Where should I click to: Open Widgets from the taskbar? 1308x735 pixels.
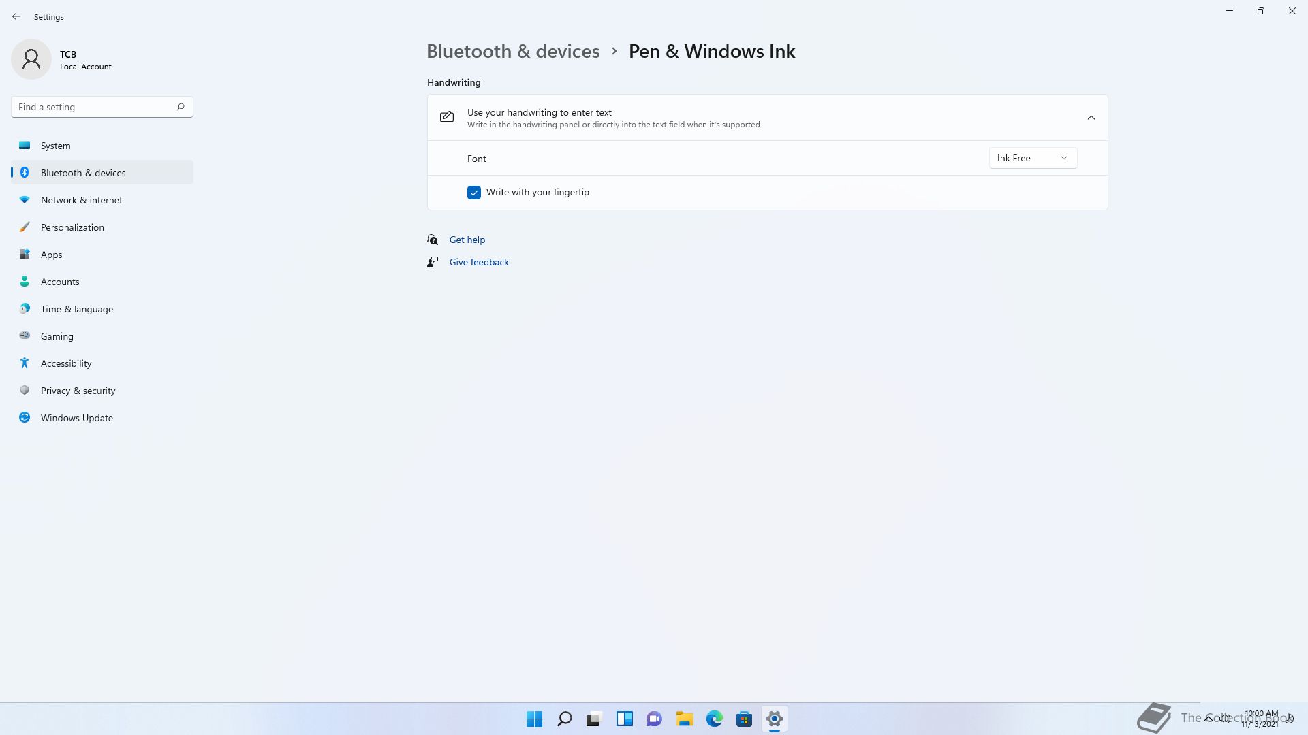[624, 719]
